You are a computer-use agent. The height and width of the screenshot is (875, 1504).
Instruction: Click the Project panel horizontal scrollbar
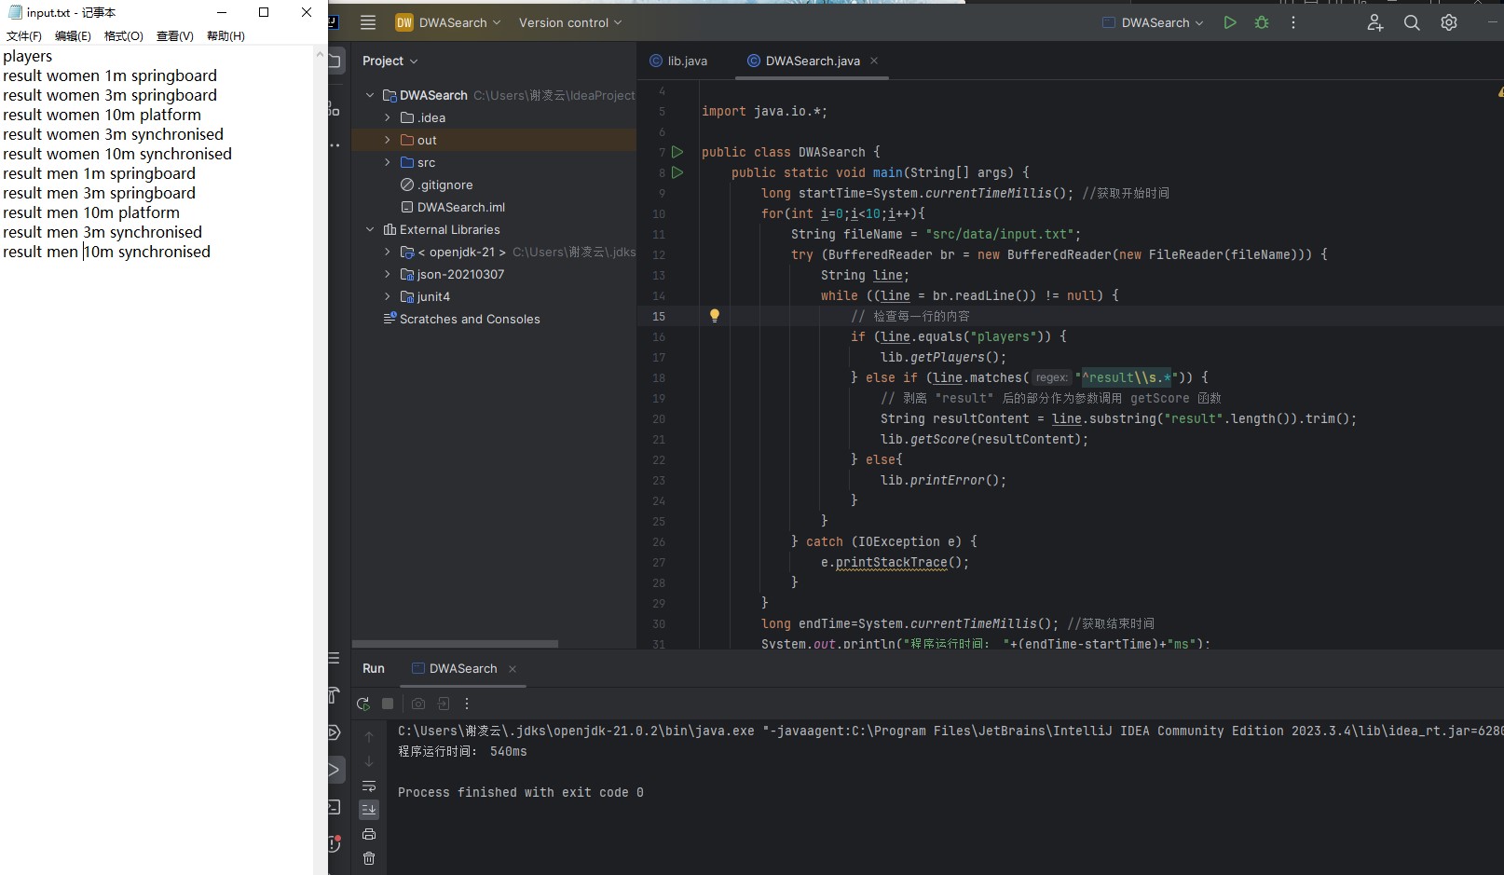tap(455, 643)
